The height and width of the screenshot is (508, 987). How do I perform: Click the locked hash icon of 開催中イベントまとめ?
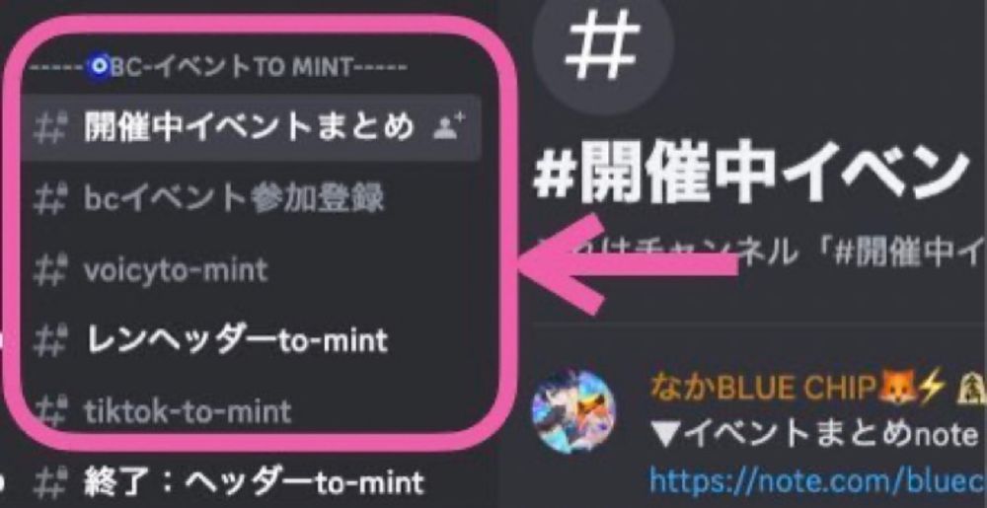[49, 128]
